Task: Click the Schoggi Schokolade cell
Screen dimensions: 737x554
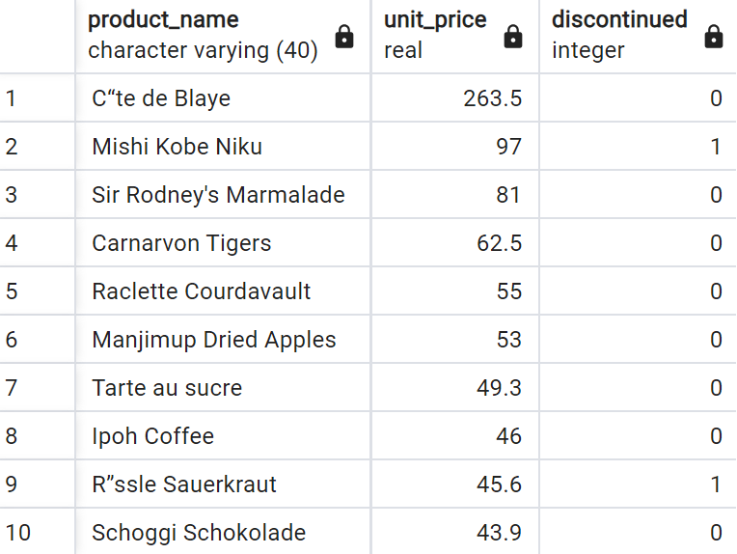Action: (x=223, y=532)
